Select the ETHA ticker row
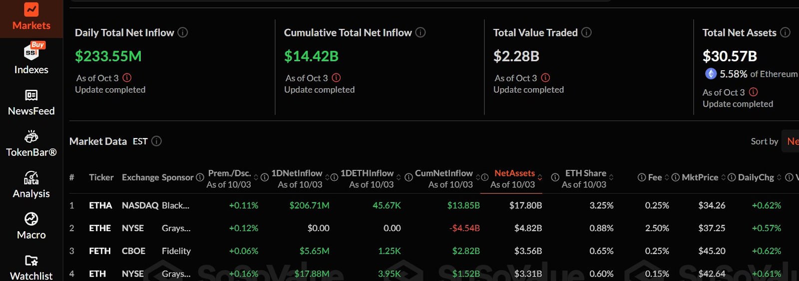The height and width of the screenshot is (281, 799). [x=100, y=205]
